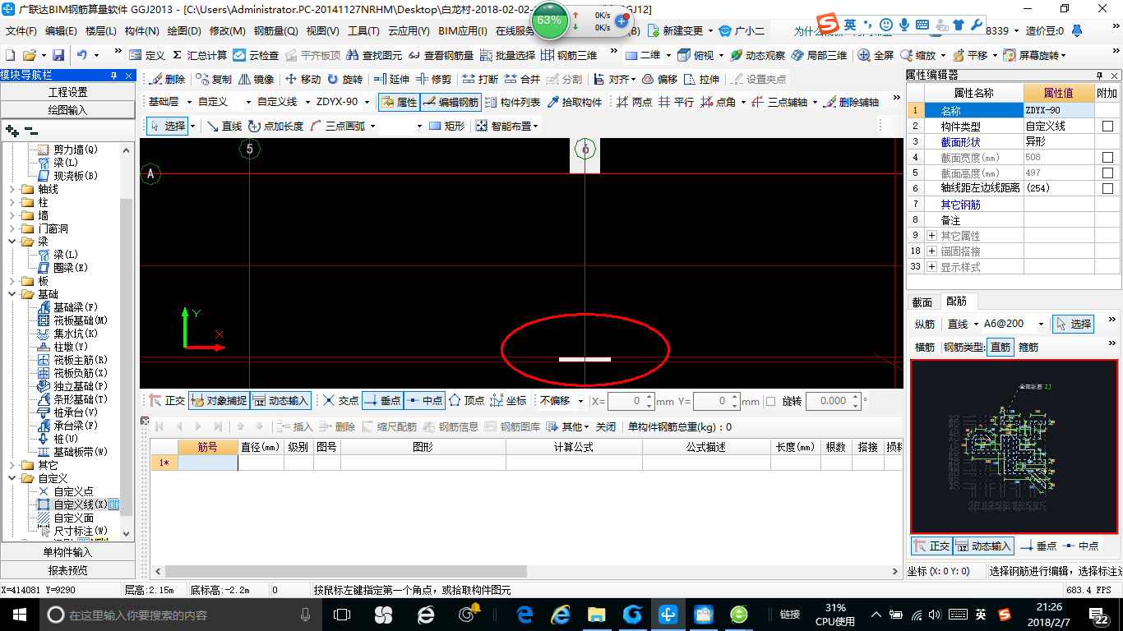
Task: Toggle 垂点 perpendicular snap in main snap bar
Action: coord(382,401)
